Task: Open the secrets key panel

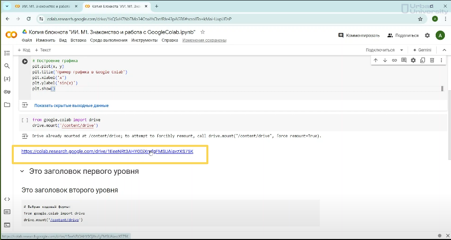Action: point(7,92)
